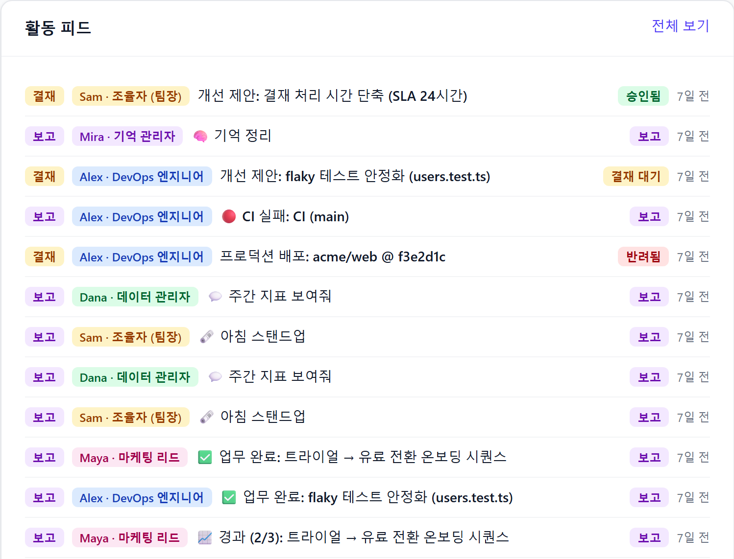This screenshot has width=734, height=559.
Task: Open 프로덕션 배포: acme/web @ f3e2d1c entry
Action: point(333,256)
